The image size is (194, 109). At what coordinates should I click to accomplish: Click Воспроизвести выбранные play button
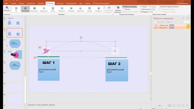(163, 22)
